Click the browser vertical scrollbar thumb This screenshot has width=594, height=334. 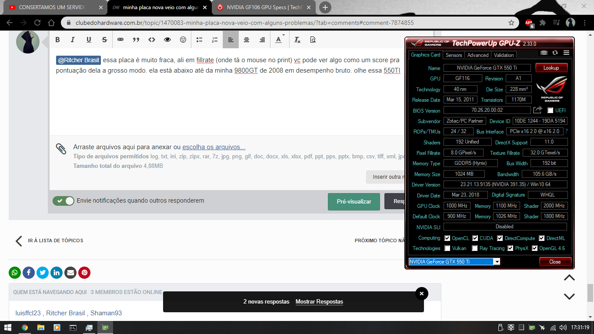[x=590, y=293]
